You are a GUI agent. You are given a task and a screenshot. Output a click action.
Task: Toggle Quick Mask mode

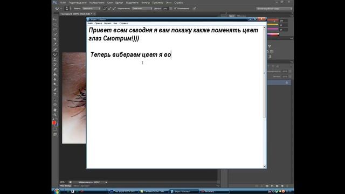tap(55, 129)
